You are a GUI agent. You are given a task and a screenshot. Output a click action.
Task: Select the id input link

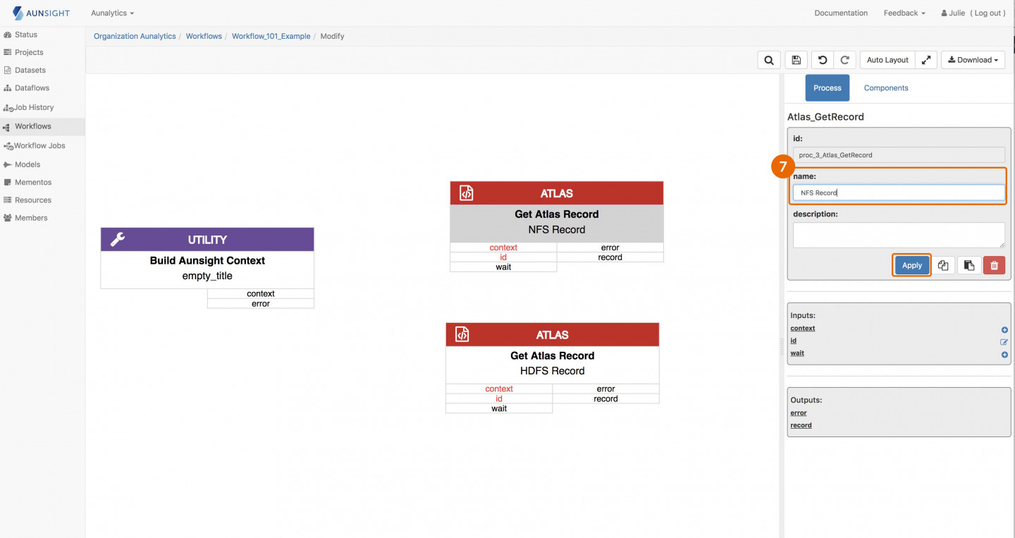(x=794, y=341)
